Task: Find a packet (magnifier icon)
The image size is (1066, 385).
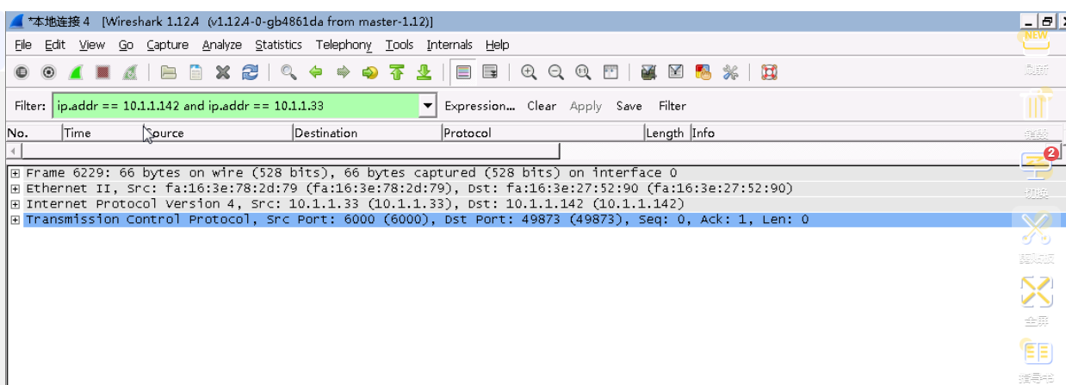Action: pos(289,73)
